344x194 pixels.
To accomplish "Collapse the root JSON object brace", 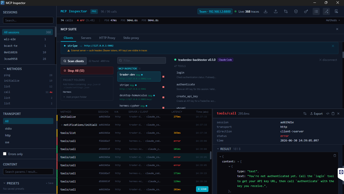I will coord(220,157).
